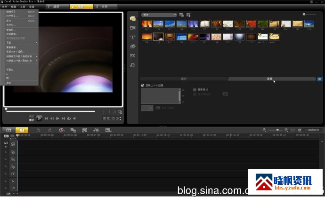This screenshot has height=197, width=325.
Task: Switch to Storyboard view in timeline toolbar
Action: pos(8,130)
